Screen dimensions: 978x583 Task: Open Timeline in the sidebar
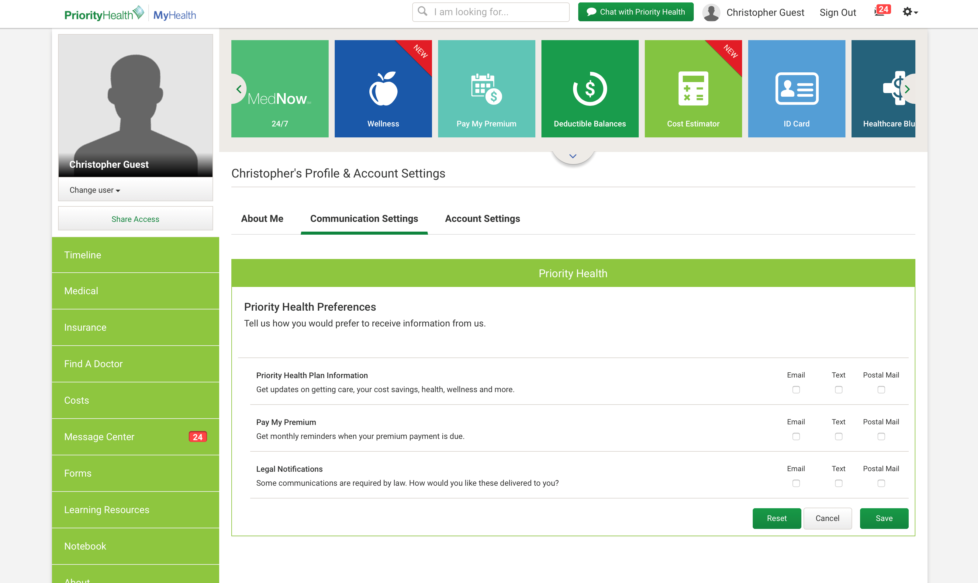click(136, 255)
